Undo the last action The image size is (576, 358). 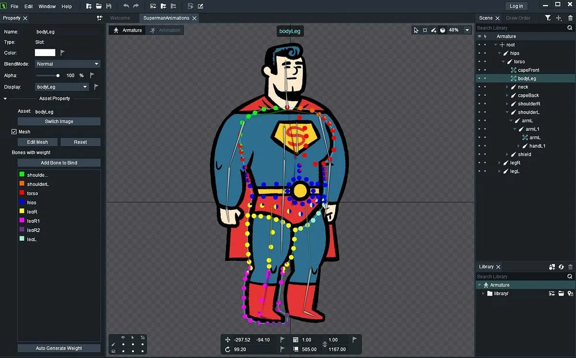click(x=126, y=6)
